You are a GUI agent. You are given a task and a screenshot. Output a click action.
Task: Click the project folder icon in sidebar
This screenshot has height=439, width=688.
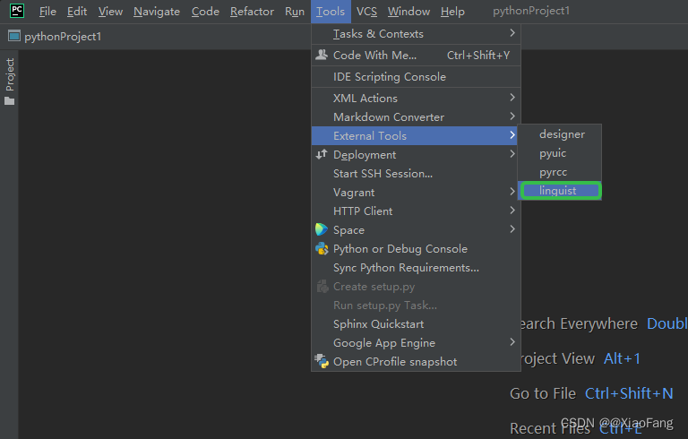[x=9, y=101]
